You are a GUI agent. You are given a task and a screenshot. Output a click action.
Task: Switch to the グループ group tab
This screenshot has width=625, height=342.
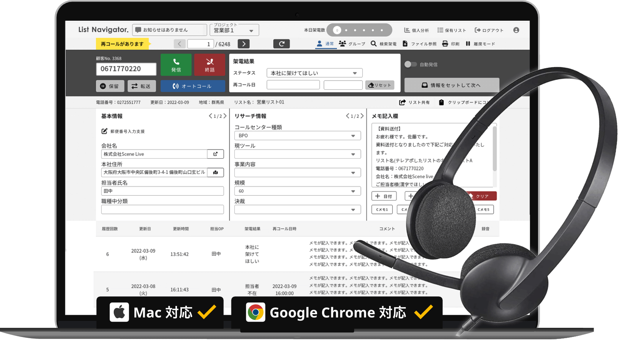352,44
